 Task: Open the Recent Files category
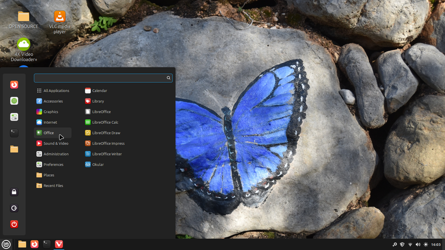[53, 186]
